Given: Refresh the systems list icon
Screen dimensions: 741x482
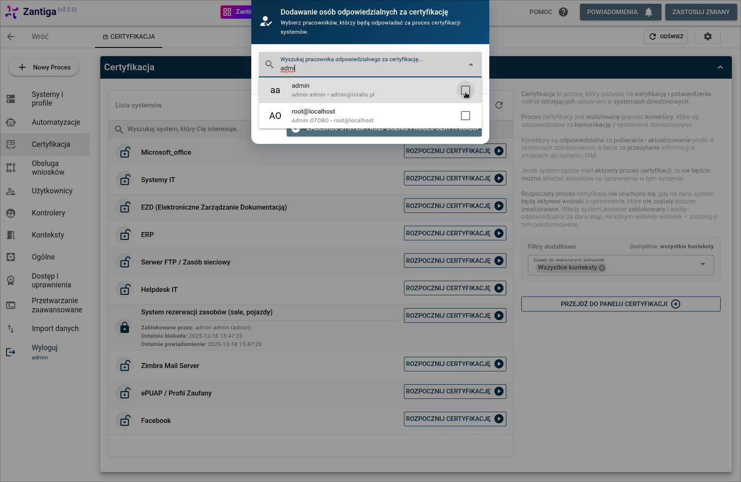Looking at the screenshot, I should tap(499, 105).
